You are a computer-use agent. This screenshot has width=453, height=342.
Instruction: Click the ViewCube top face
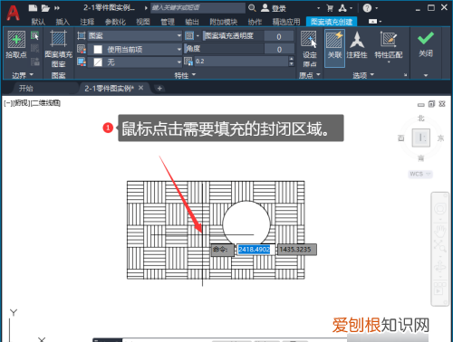click(x=421, y=138)
